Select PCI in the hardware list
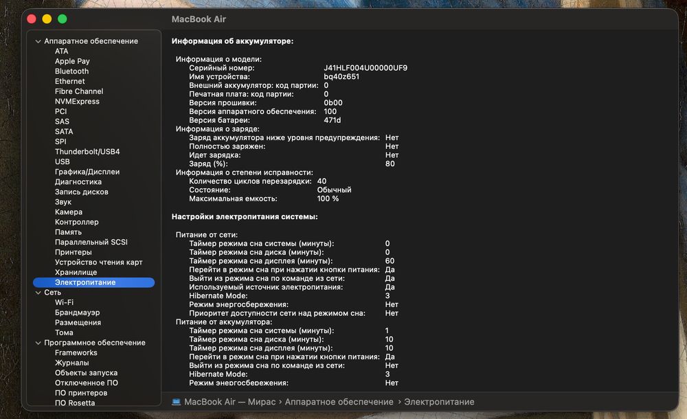 (x=61, y=112)
